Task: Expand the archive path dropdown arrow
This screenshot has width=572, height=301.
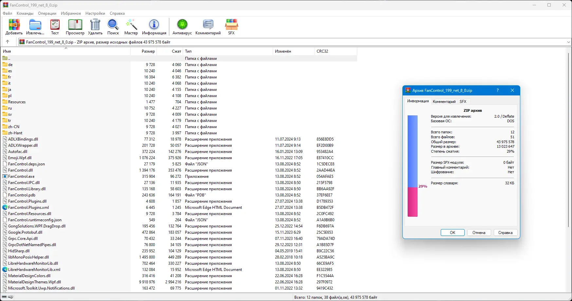Action: click(568, 42)
